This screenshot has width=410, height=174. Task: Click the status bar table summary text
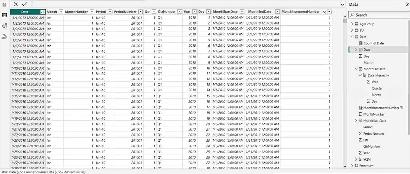click(43, 172)
